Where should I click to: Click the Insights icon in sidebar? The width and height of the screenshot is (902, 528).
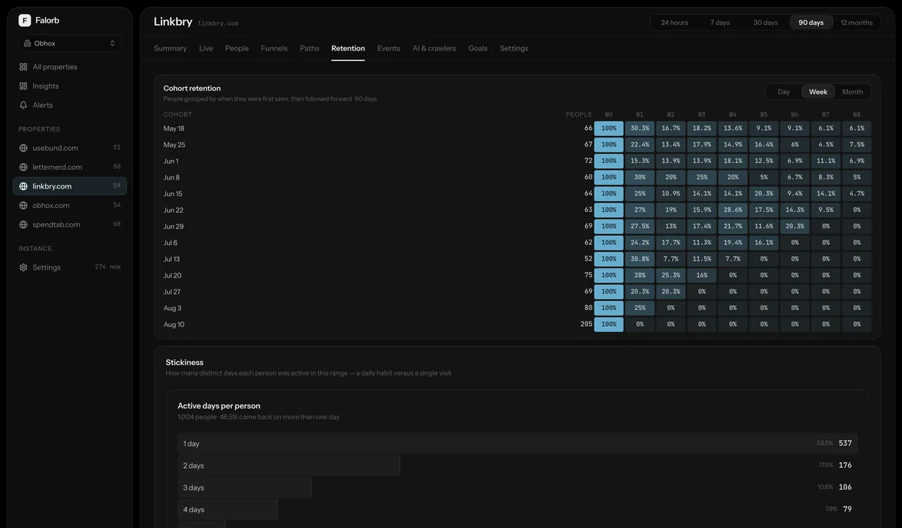tap(23, 86)
